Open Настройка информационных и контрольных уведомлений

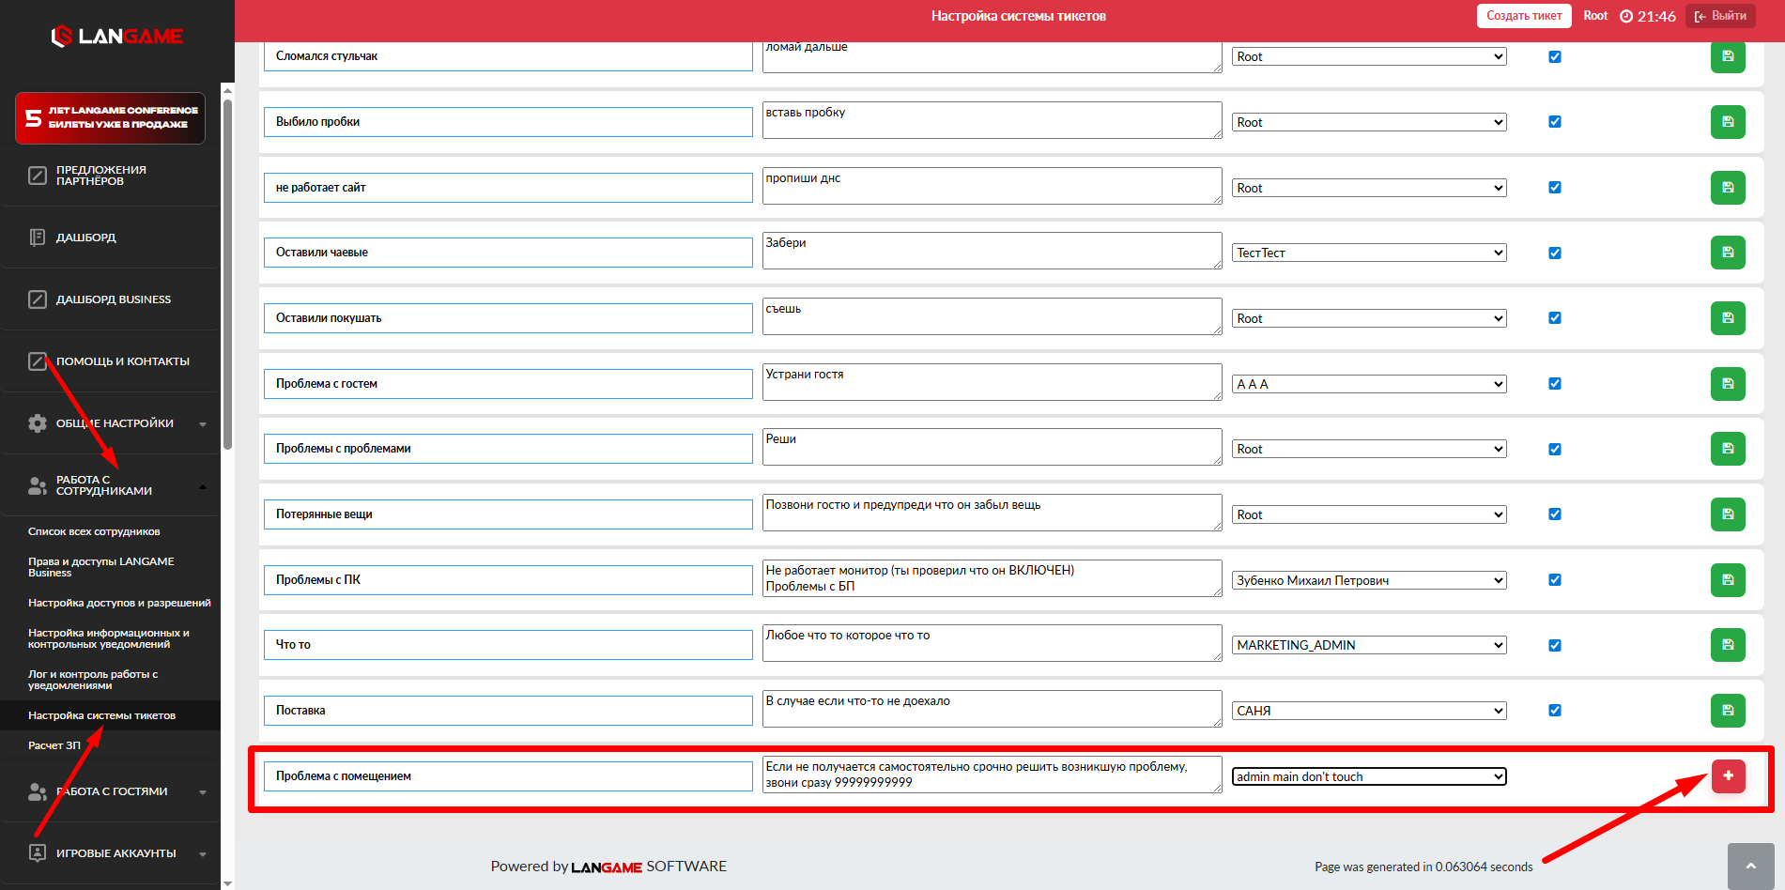click(109, 638)
